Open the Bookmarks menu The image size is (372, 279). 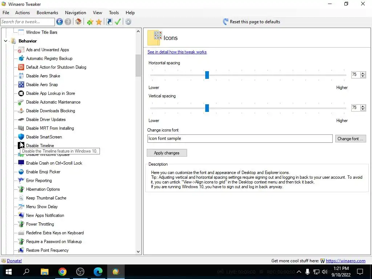(x=47, y=13)
